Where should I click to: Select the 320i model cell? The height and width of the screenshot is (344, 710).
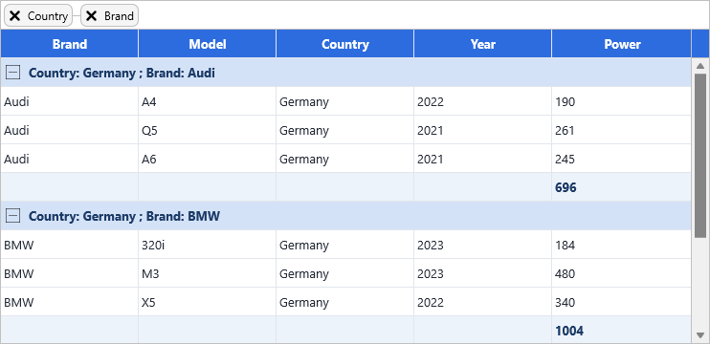(x=208, y=245)
